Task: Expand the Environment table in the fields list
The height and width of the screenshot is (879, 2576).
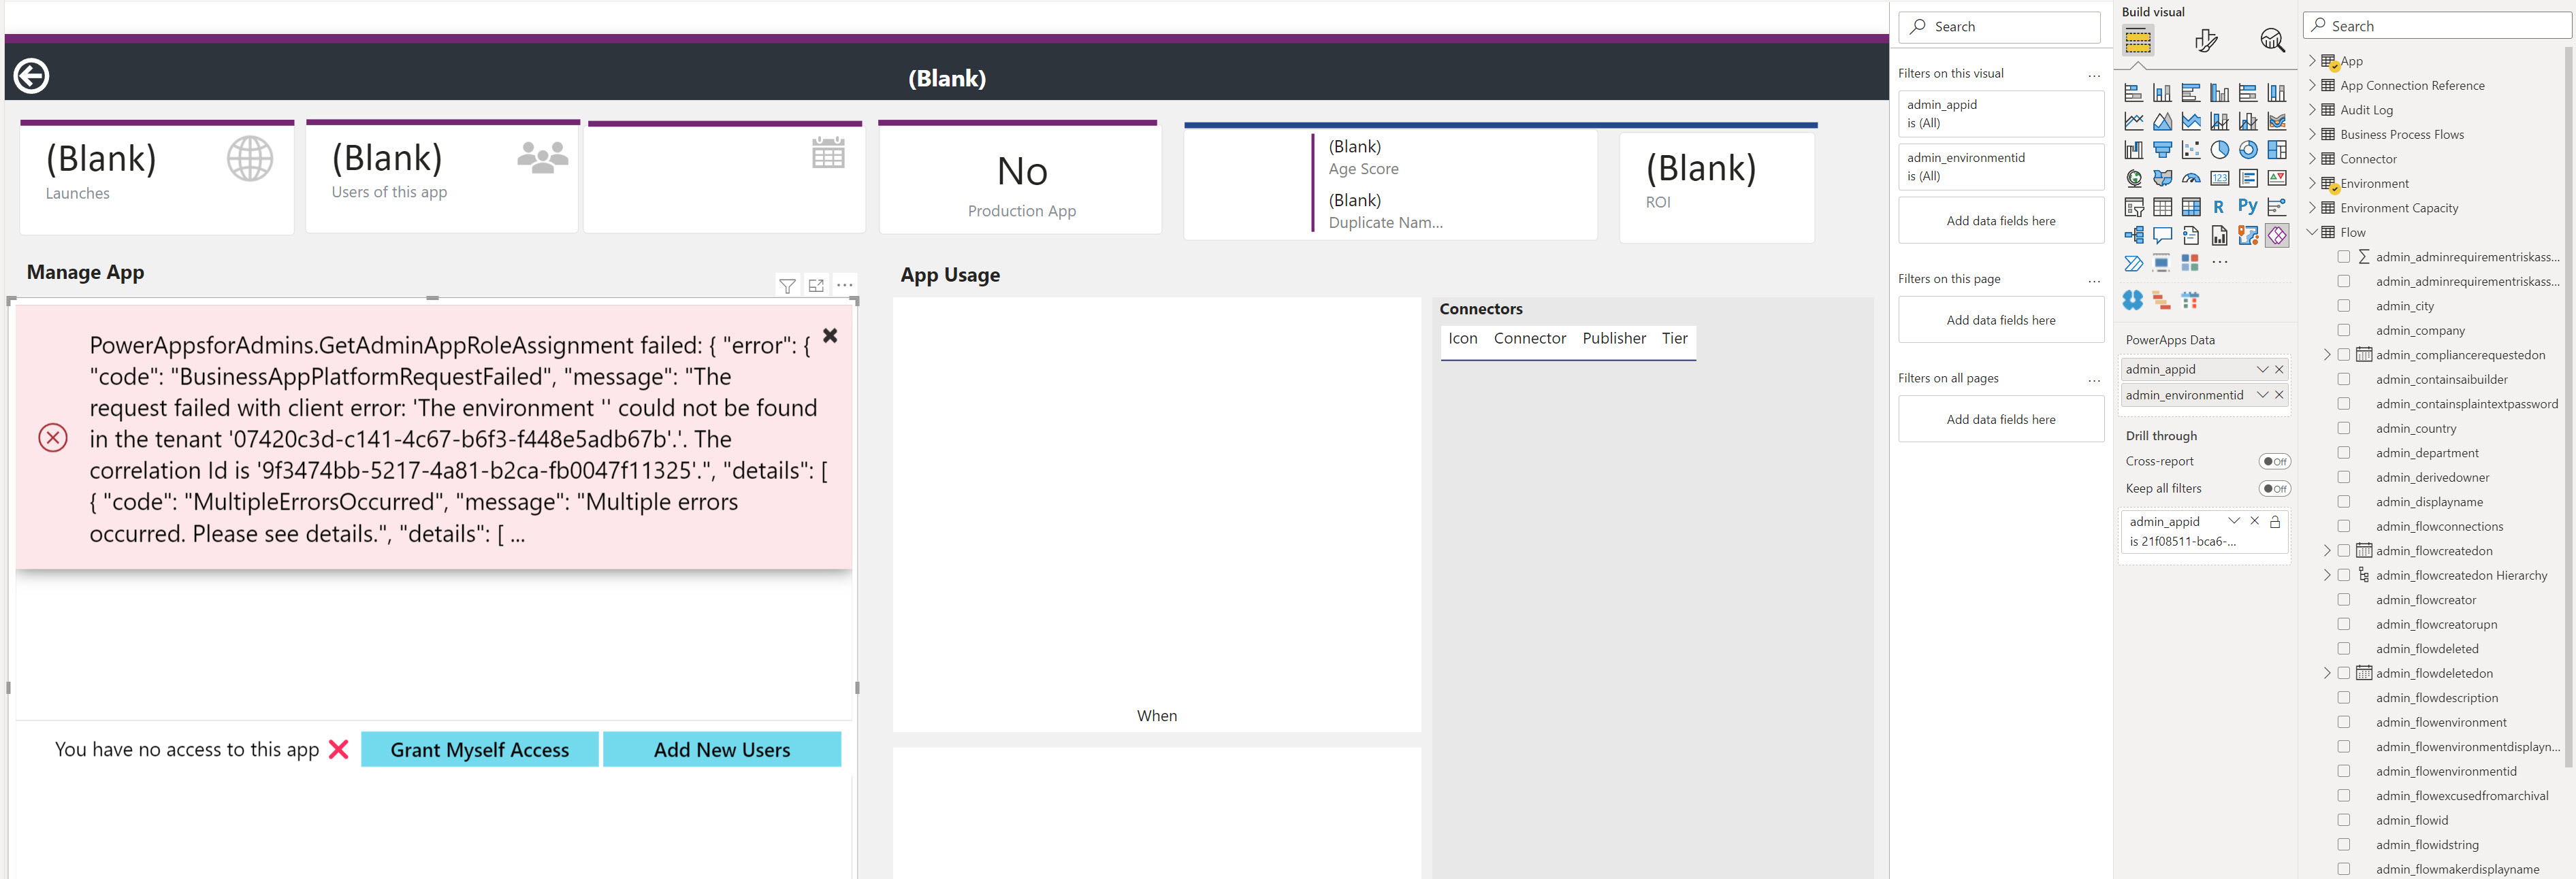Action: pos(2313,183)
